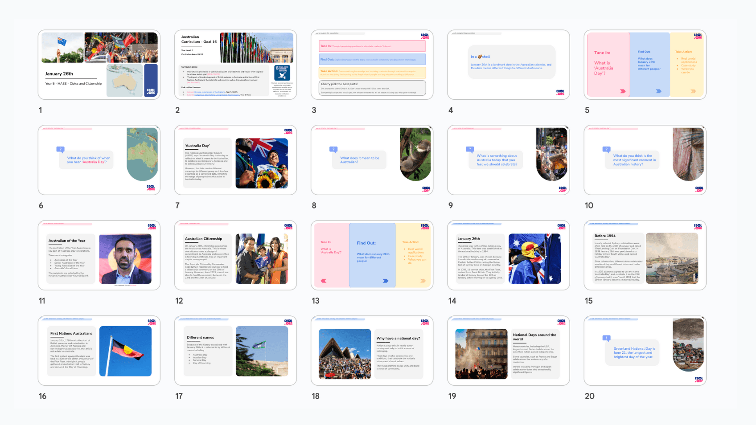Select the 'Before 1994' slide thumbnail
756x425 pixels.
(645, 255)
